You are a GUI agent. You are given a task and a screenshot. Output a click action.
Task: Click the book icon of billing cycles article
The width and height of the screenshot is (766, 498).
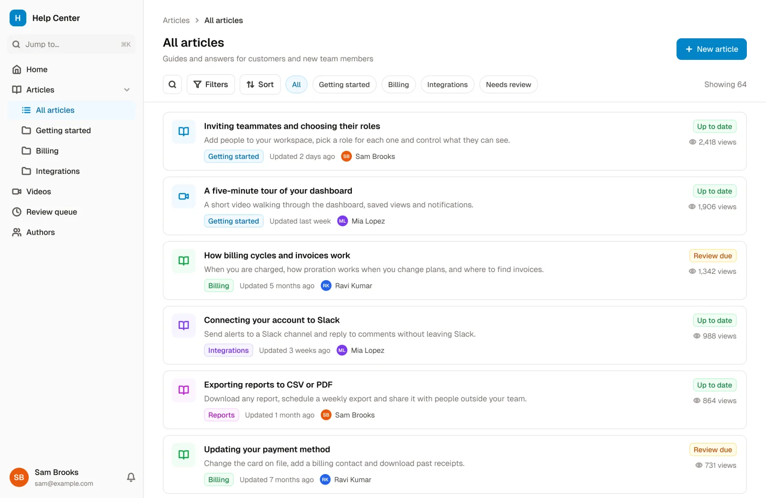pyautogui.click(x=184, y=260)
